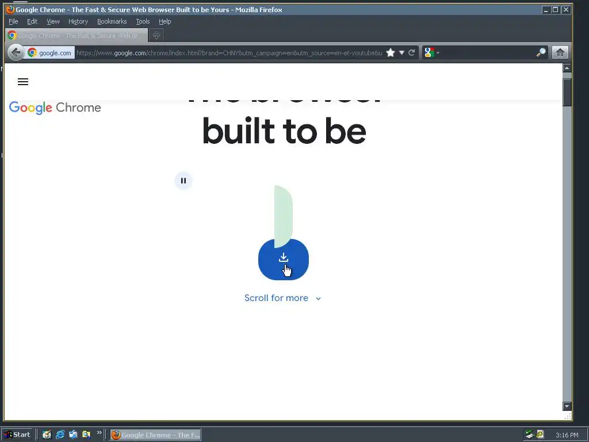Open the Tools menu
Screen dimensions: 589x442
click(143, 21)
